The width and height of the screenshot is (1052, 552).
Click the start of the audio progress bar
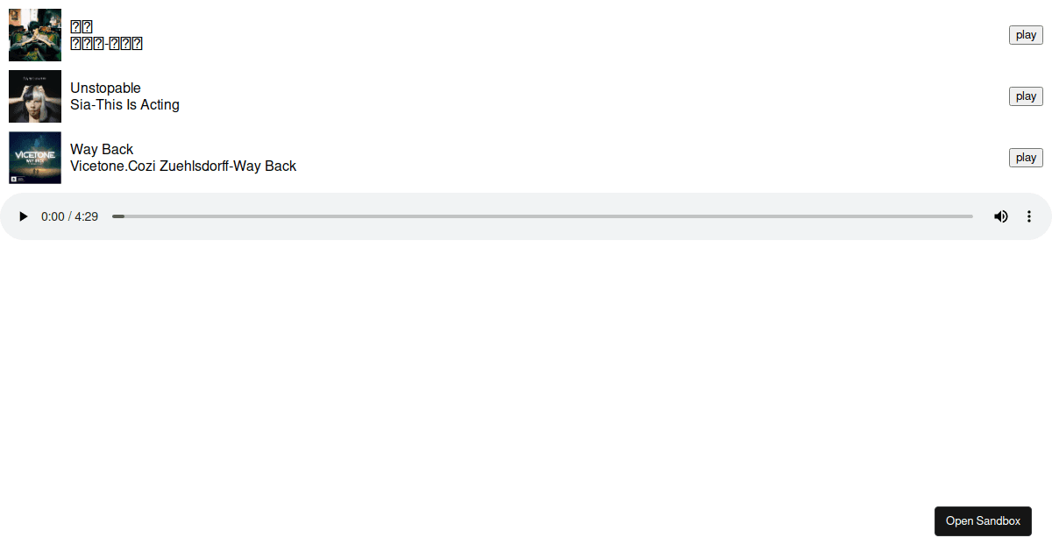pos(115,216)
